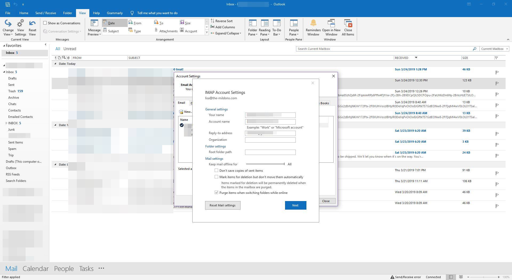Arrange messages by To
Viewport: 512px width, 280px height.
pyautogui.click(x=159, y=23)
